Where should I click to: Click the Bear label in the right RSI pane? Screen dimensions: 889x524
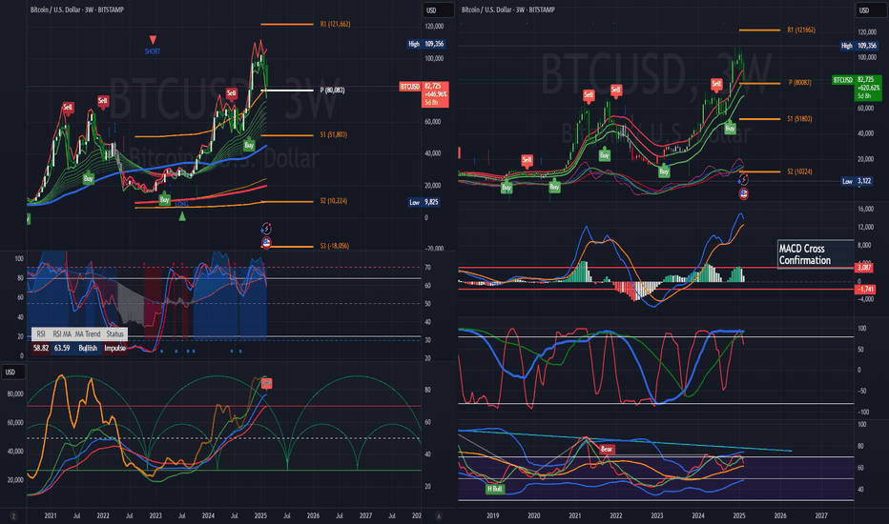click(x=607, y=450)
